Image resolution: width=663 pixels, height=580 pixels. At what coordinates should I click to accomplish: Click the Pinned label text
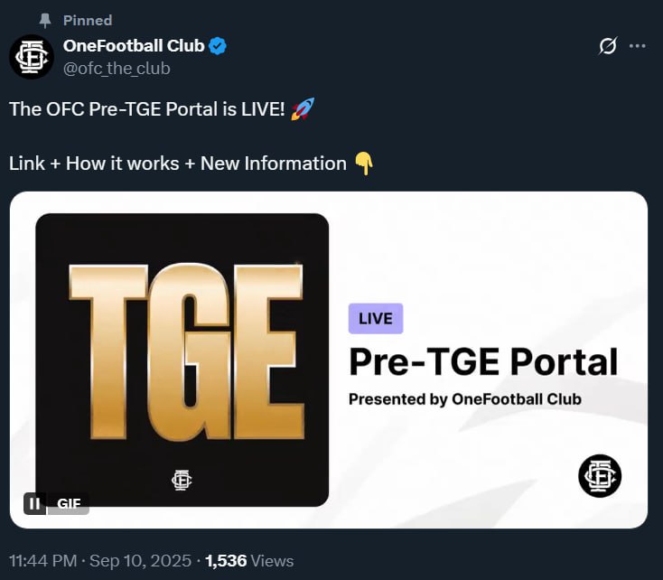coord(88,20)
